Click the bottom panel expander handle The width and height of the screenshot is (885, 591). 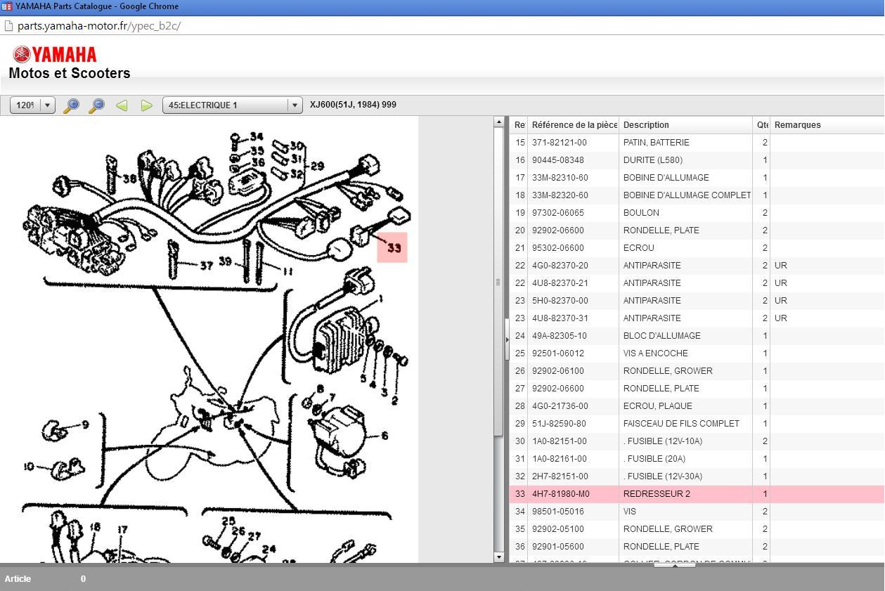[x=675, y=564]
